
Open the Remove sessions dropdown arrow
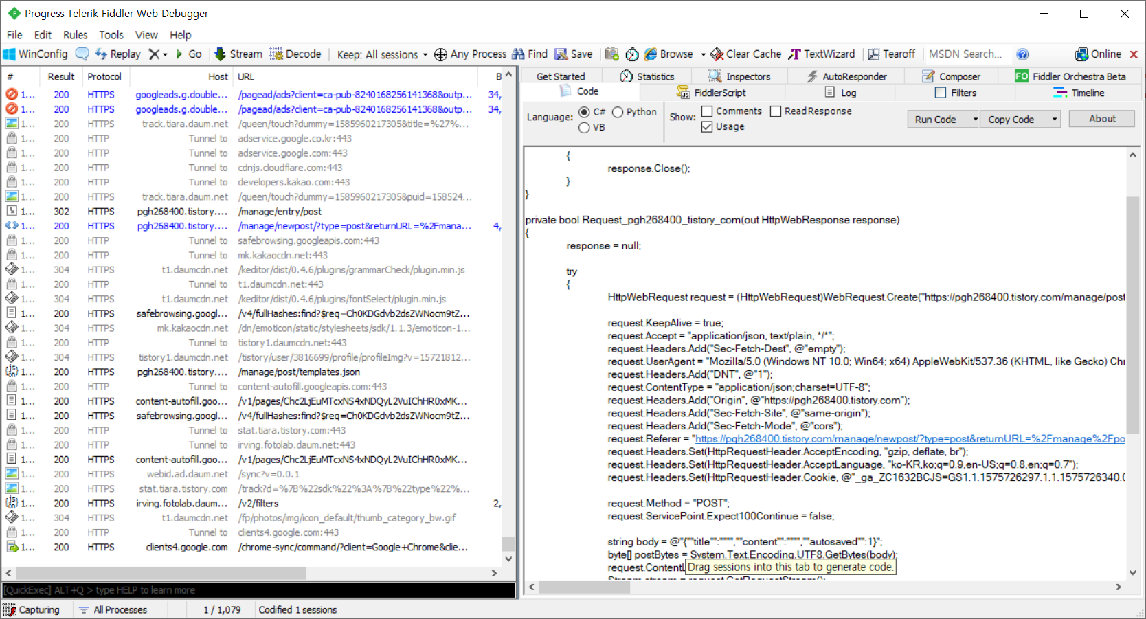[x=165, y=54]
